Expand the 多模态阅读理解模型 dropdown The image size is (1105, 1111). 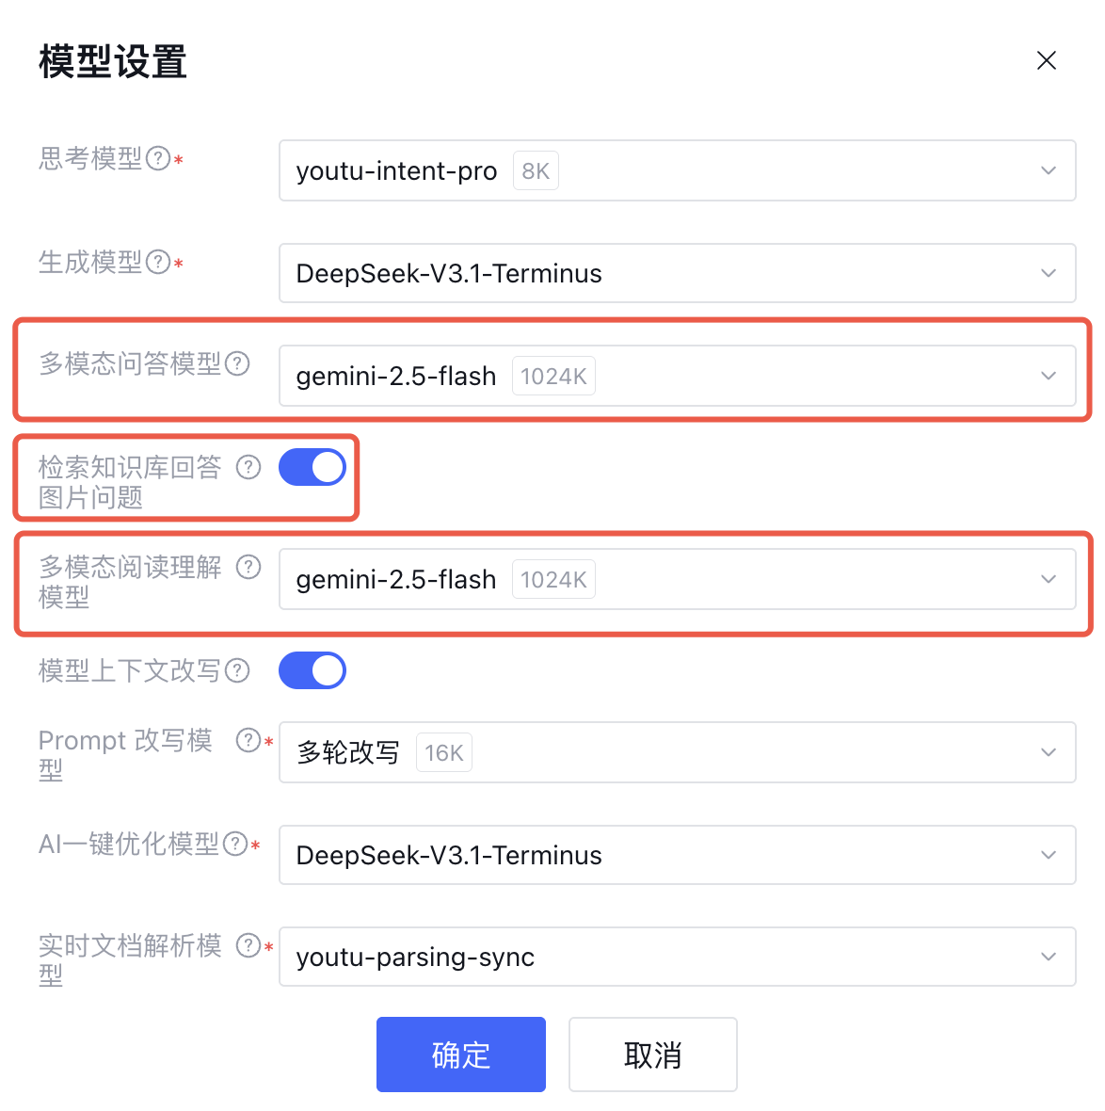(677, 579)
